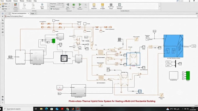Click the Fit to View palette icon
Image resolution: width=198 pixels, height=111 pixels.
click(x=3, y=23)
